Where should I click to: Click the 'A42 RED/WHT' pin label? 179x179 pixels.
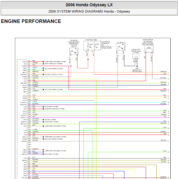33,149
